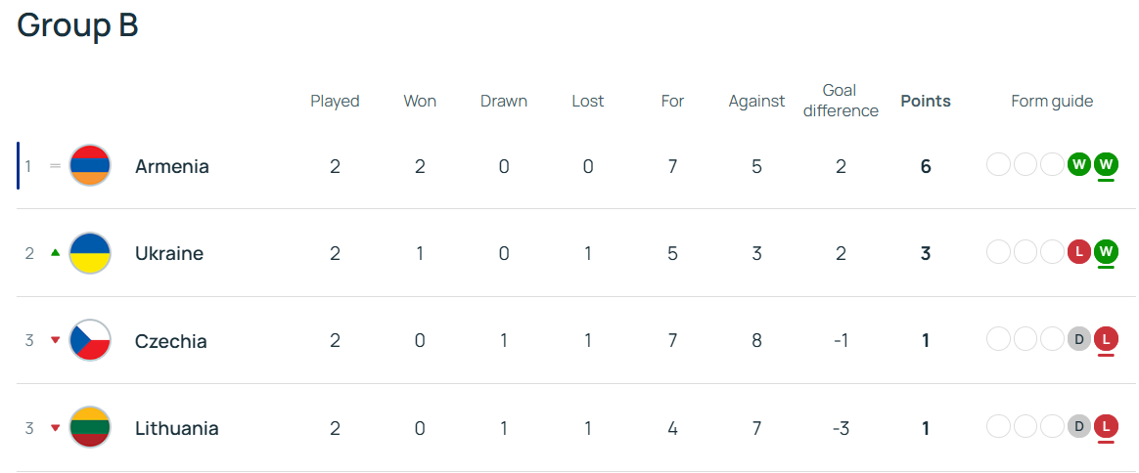Open the Armenia team link

point(172,166)
